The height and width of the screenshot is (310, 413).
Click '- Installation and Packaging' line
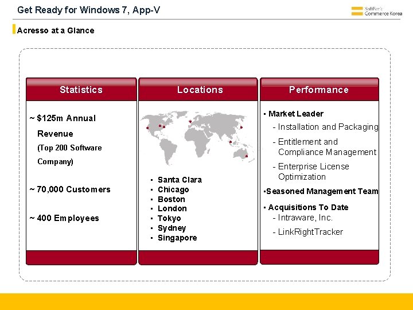click(x=326, y=127)
